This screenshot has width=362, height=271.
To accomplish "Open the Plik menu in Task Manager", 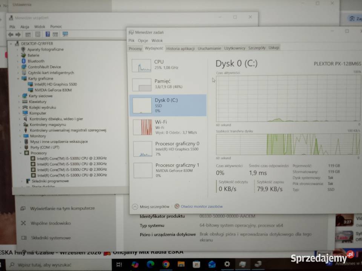I will pyautogui.click(x=131, y=41).
